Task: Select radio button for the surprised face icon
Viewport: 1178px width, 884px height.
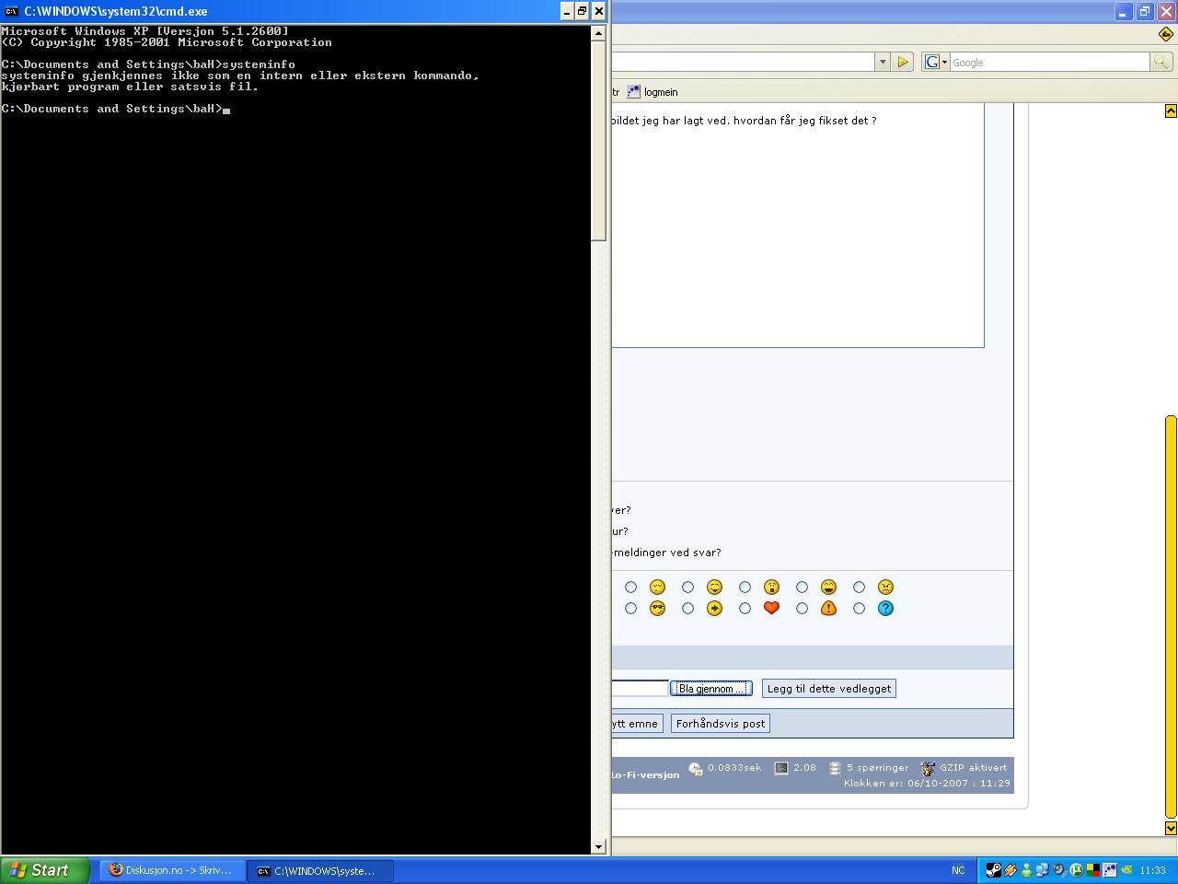Action: coord(745,587)
